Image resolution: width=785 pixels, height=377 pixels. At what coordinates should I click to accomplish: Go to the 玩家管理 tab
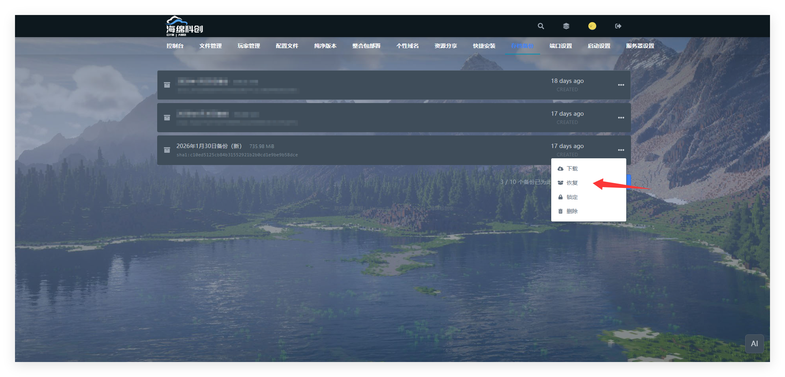(249, 46)
